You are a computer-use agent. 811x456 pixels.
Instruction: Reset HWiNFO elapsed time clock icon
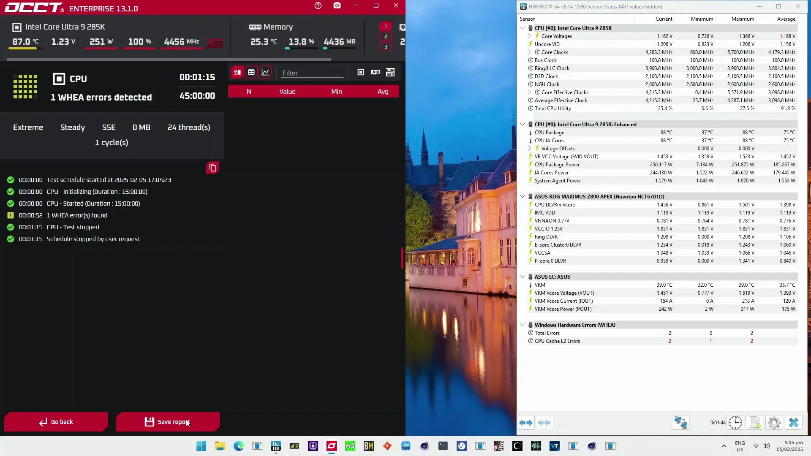tap(735, 423)
